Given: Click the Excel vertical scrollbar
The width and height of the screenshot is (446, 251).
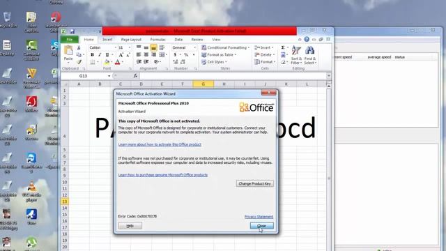Looking at the screenshot, I should pyautogui.click(x=329, y=168).
